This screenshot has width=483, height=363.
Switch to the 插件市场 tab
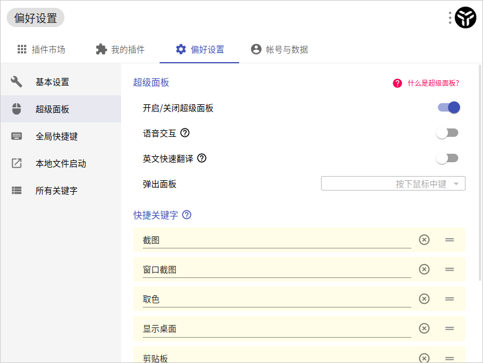pyautogui.click(x=40, y=49)
